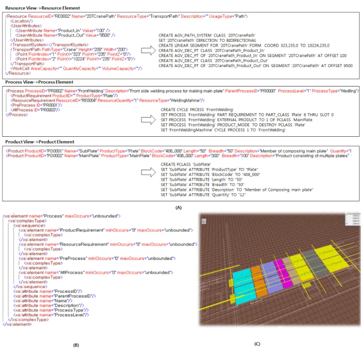Select the 'FrontWeldingMachine CYCLE PROCESS' line
Viewport: 362px width, 348px height.
coord(223,130)
